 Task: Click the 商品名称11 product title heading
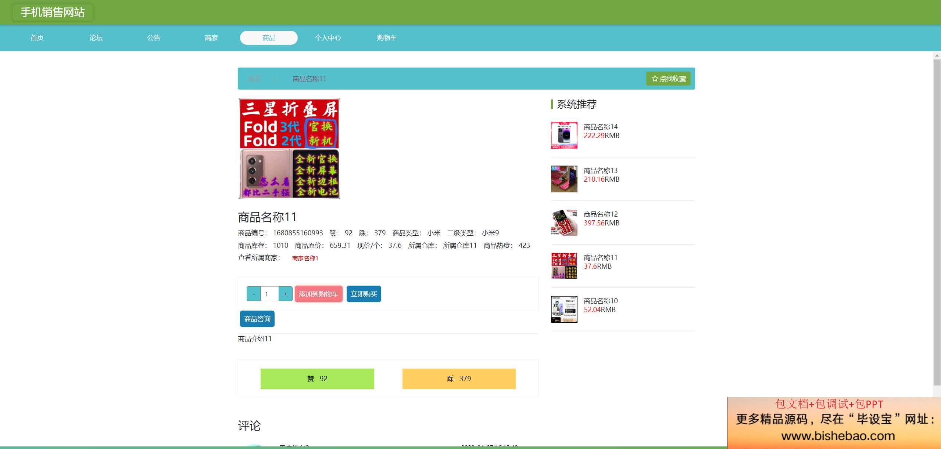click(267, 217)
